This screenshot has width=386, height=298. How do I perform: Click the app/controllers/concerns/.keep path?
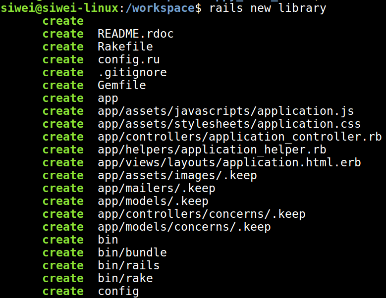point(202,214)
